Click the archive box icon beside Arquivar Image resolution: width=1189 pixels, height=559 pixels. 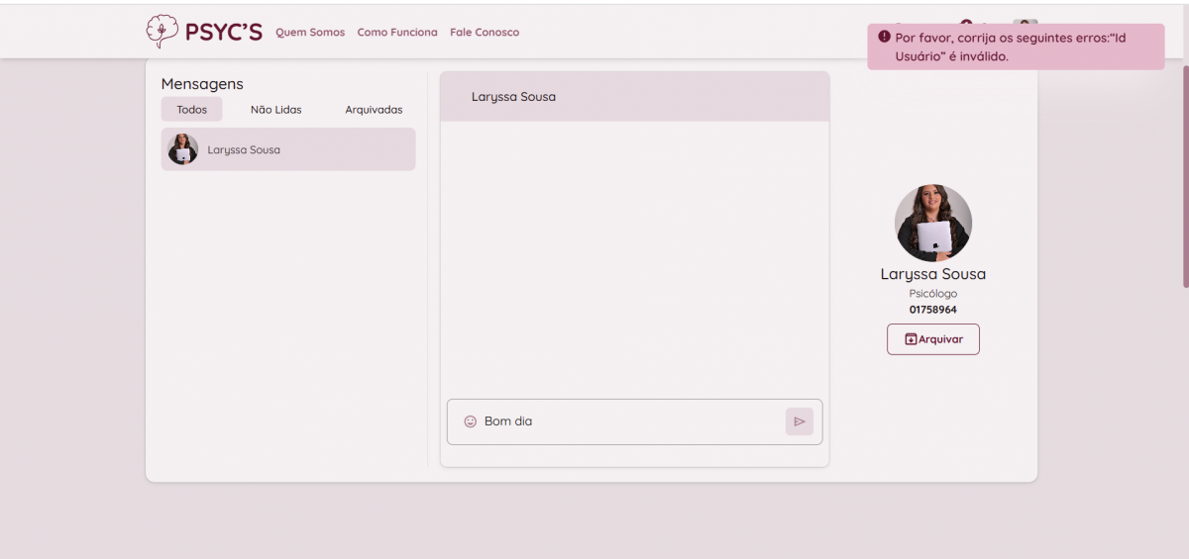pos(911,339)
